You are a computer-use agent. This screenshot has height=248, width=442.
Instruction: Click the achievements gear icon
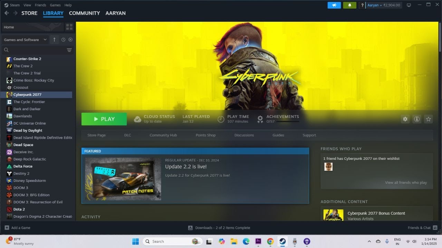click(260, 119)
